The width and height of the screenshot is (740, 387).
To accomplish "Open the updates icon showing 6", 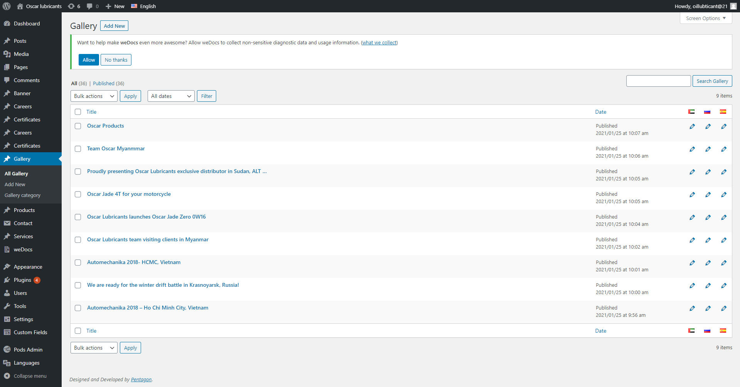I will (x=71, y=6).
